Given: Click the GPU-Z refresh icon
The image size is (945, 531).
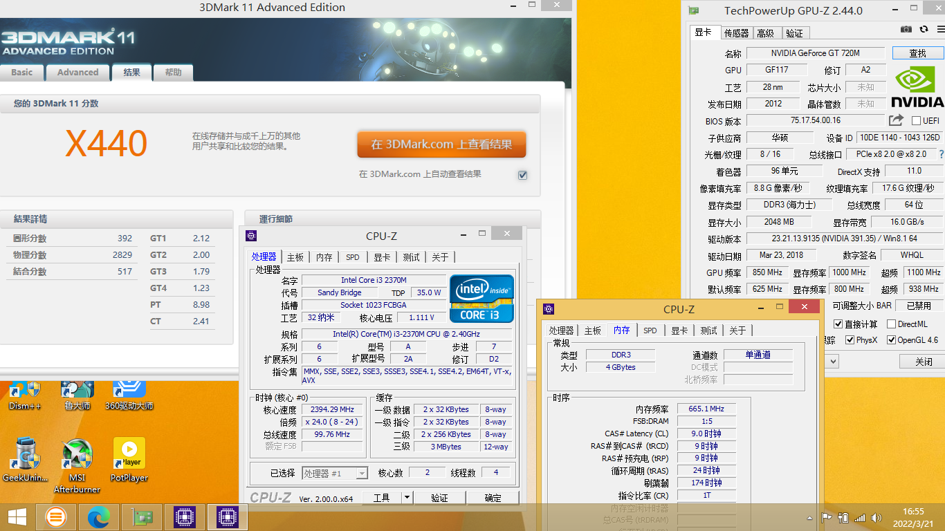Looking at the screenshot, I should [x=924, y=29].
